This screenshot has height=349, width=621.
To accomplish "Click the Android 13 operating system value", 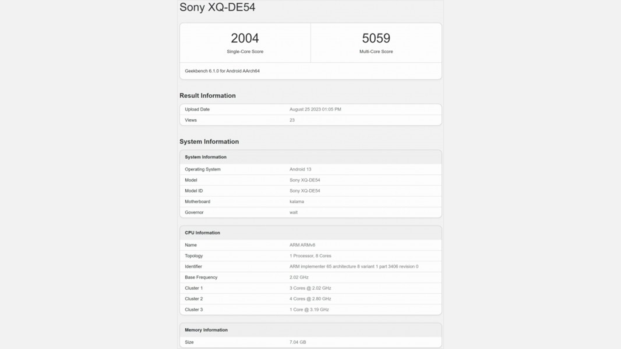I will [300, 170].
